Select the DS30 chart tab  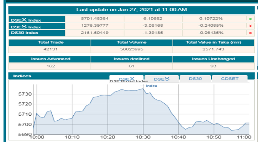click(195, 78)
